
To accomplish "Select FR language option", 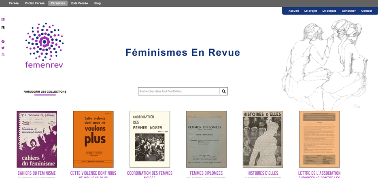I will click(x=3, y=28).
